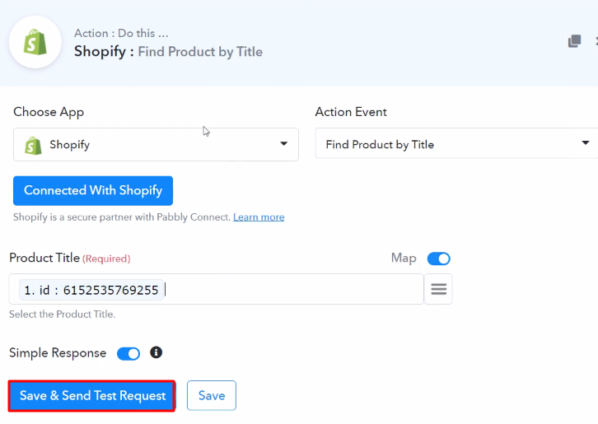Open the Learn more link
Screen dimensions: 598x424
point(259,217)
